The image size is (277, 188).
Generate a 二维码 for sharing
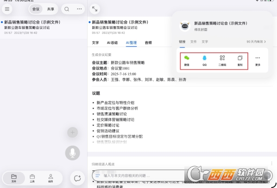(222, 61)
